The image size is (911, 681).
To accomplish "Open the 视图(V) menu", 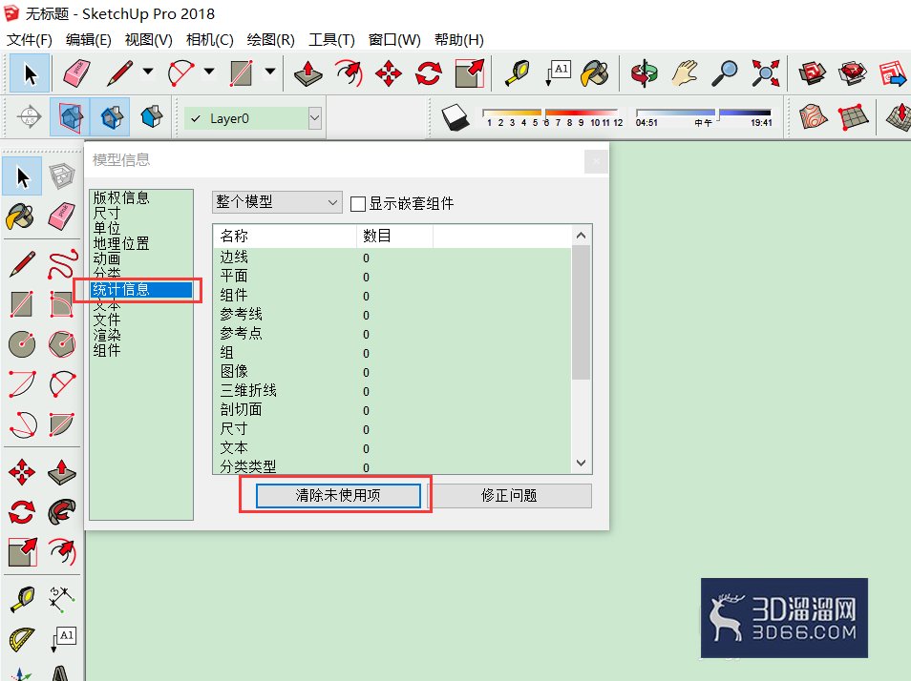I will [x=149, y=39].
